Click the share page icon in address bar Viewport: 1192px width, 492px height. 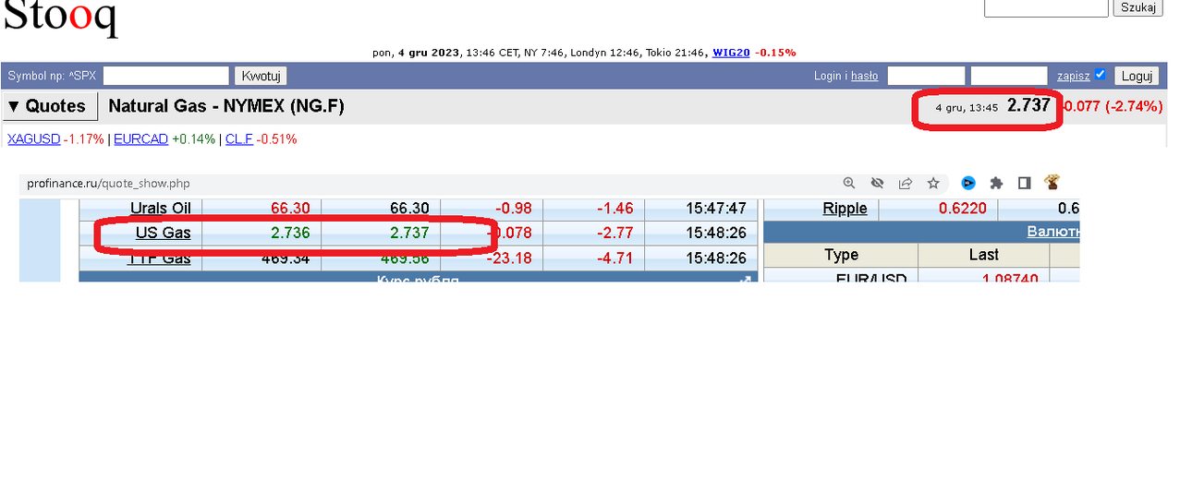(x=906, y=183)
